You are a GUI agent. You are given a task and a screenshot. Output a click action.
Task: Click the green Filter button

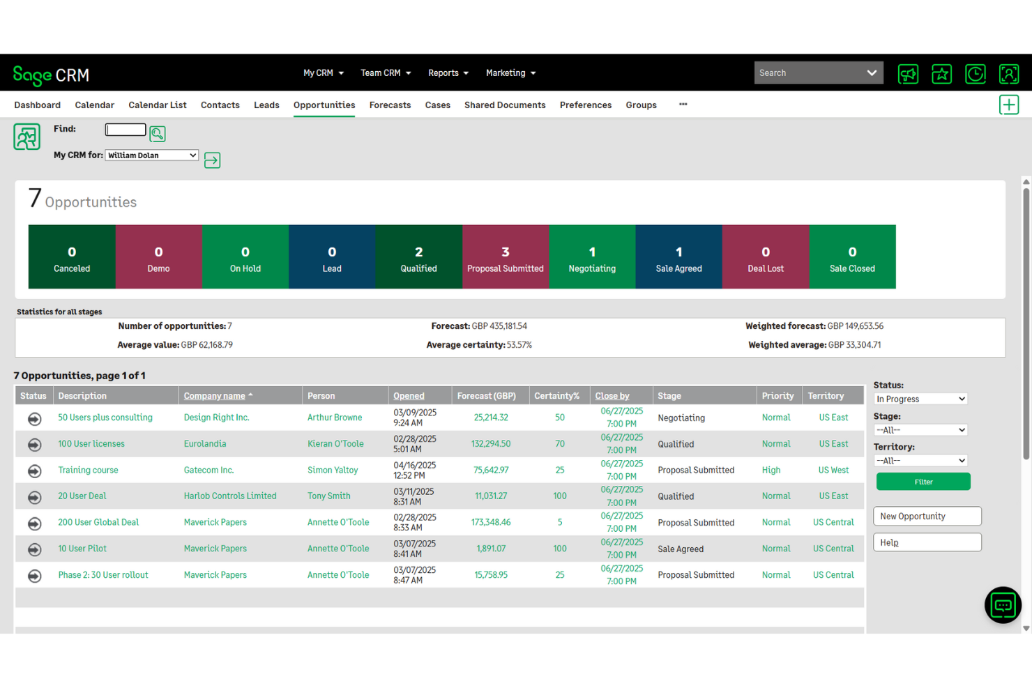coord(923,482)
